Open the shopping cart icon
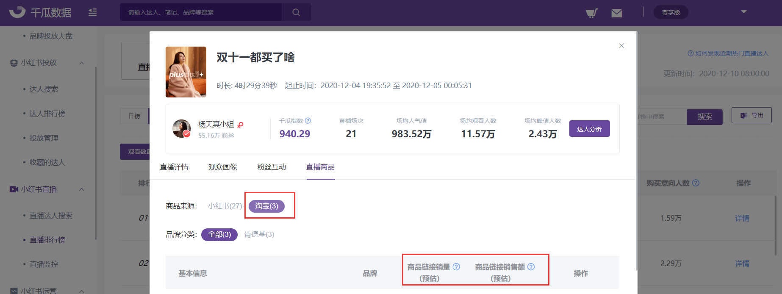 pos(591,13)
